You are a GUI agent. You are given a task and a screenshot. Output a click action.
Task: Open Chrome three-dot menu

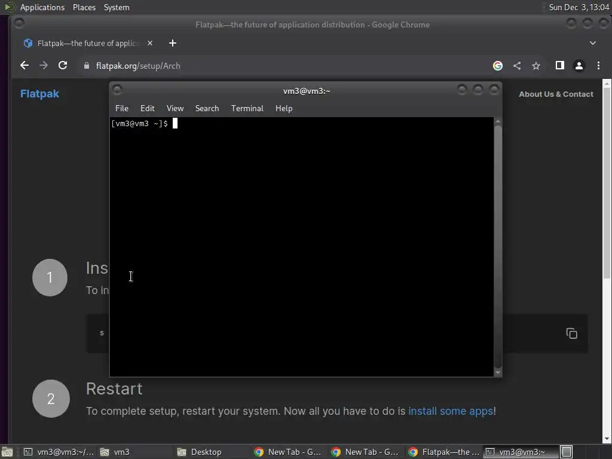tap(598, 66)
